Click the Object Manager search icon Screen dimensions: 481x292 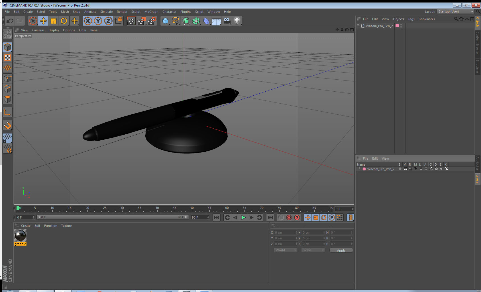[456, 19]
